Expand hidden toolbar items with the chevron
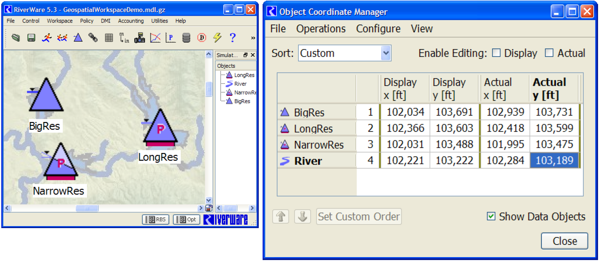599x261 pixels. (x=253, y=38)
